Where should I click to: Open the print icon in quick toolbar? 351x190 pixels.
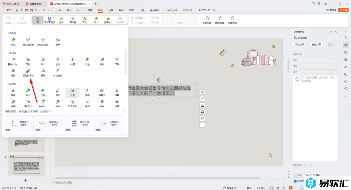pyautogui.click(x=27, y=10)
